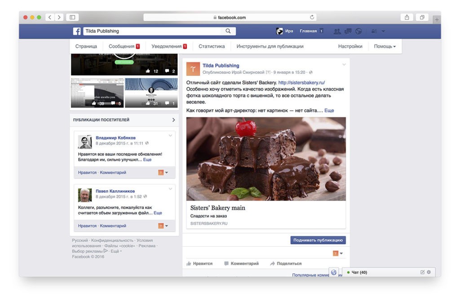Open main post options chevron

(344, 64)
